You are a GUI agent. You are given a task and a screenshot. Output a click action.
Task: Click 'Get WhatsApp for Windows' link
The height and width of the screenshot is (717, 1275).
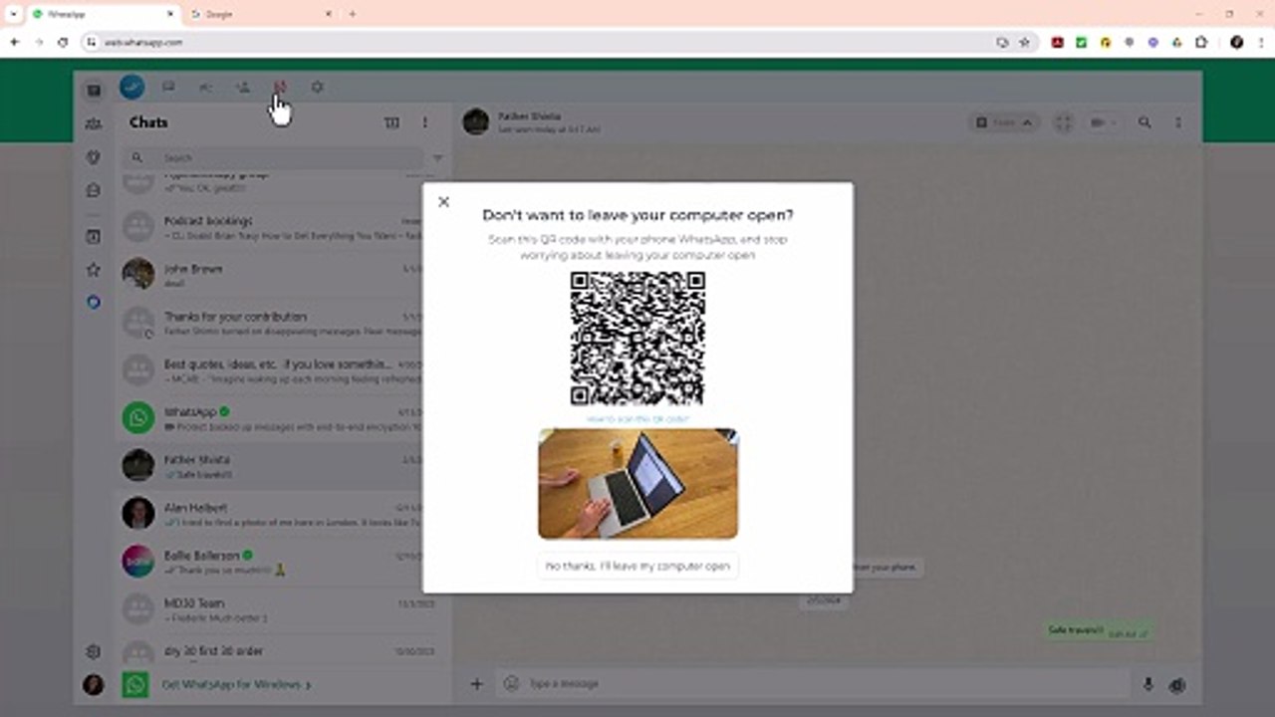[x=236, y=685]
